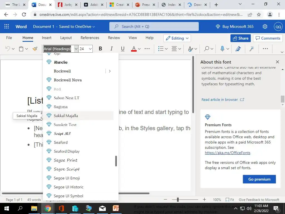Switch to the Insert tab

point(46,38)
